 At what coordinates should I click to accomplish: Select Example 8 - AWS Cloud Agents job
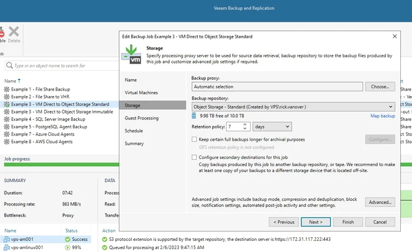coord(42,142)
